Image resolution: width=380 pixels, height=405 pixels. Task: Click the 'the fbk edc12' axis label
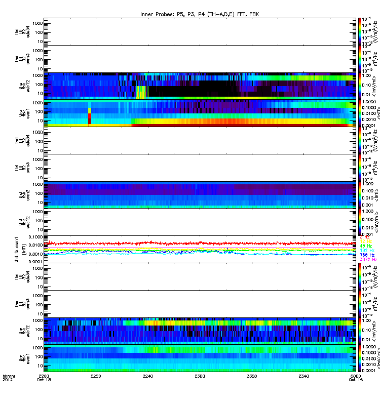coord(24,331)
